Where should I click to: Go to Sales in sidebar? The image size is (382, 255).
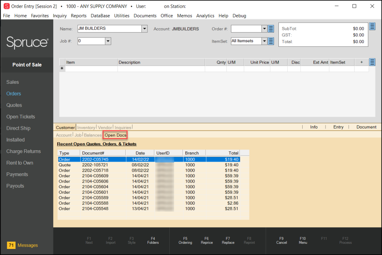[12, 82]
